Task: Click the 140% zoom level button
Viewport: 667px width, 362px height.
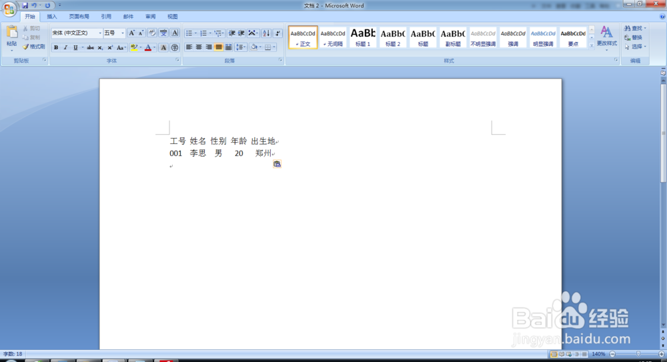Action: pos(598,354)
